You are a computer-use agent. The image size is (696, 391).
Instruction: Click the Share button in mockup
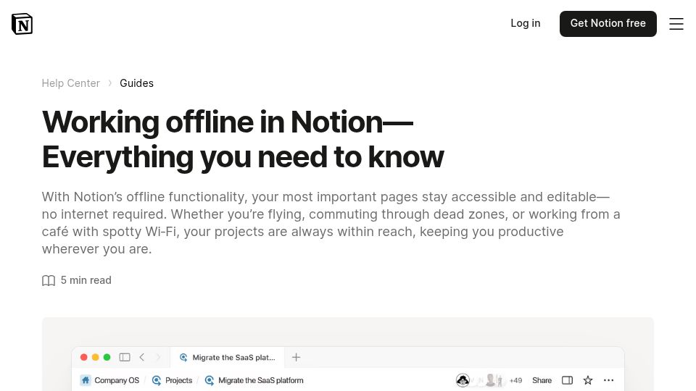click(x=542, y=380)
